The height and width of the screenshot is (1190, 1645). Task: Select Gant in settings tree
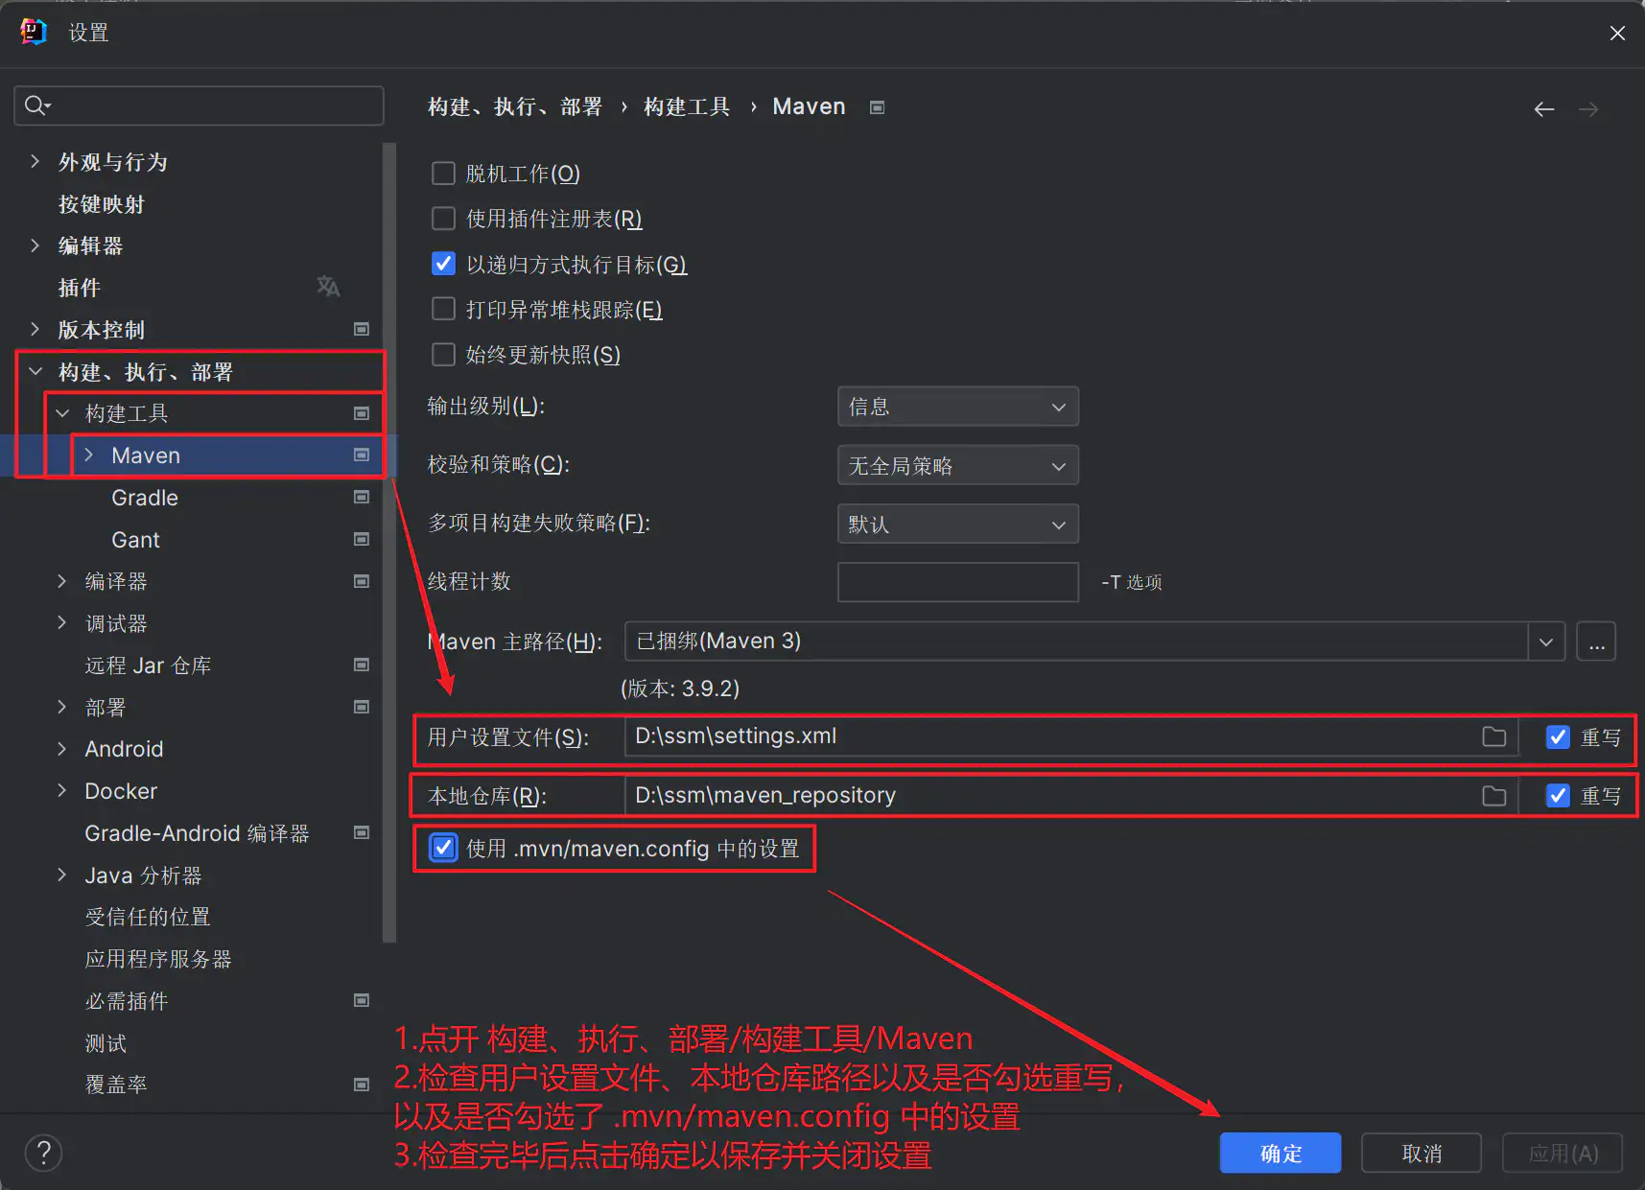point(135,540)
